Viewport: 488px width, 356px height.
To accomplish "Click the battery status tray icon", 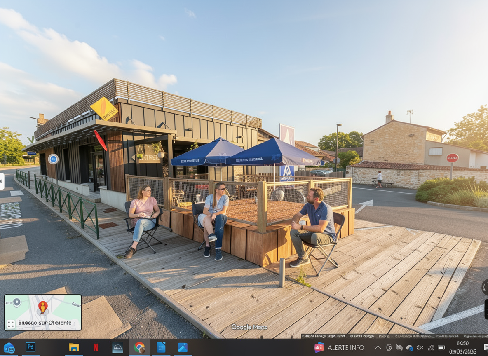I will pyautogui.click(x=441, y=348).
